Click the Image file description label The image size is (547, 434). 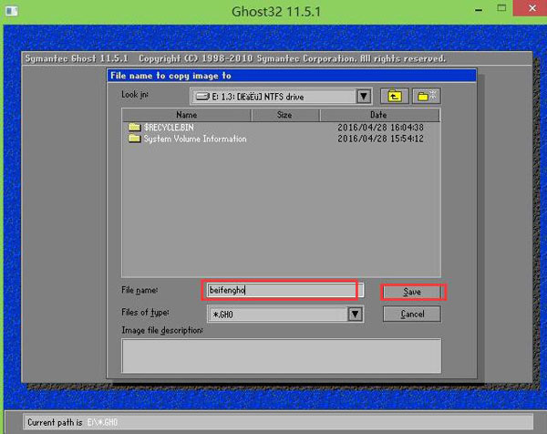coord(162,330)
